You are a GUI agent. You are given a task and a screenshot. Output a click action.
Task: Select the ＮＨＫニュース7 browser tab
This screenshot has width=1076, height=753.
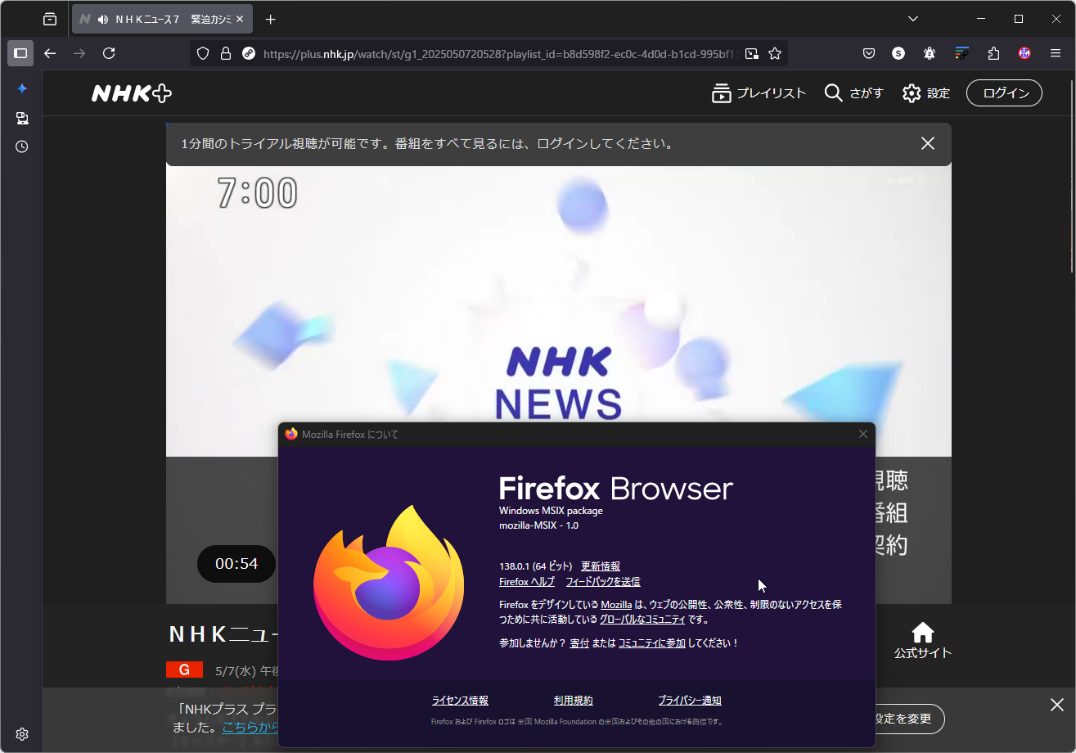coord(164,18)
